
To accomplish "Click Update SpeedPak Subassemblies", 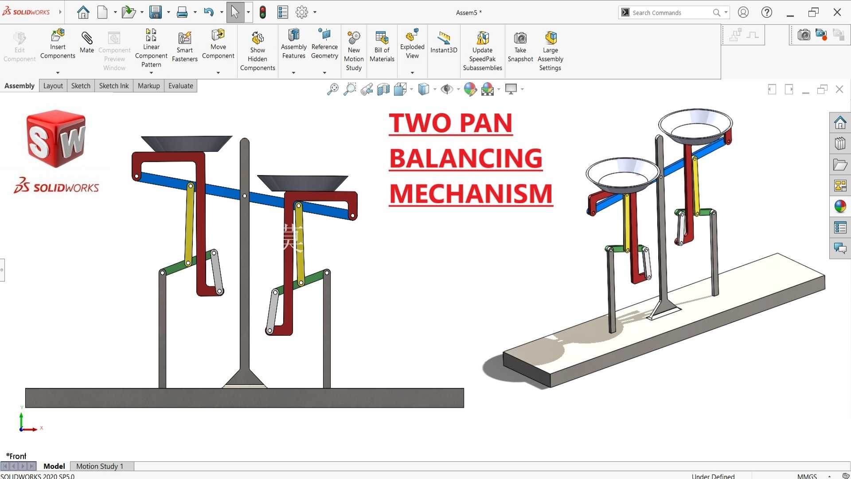I will point(482,51).
